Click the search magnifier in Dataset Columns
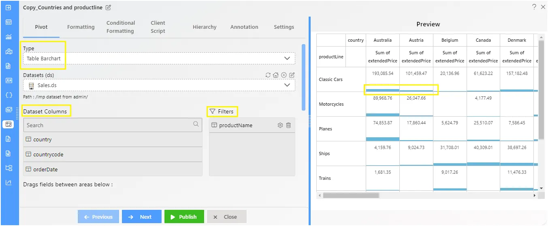The height and width of the screenshot is (226, 548). (x=196, y=124)
